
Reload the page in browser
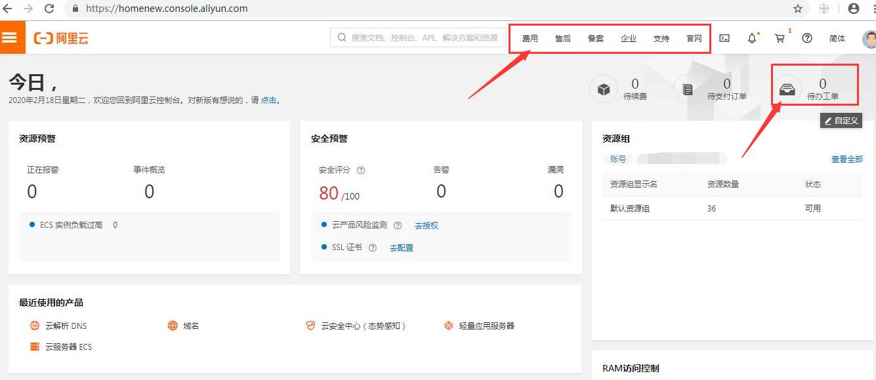(49, 9)
